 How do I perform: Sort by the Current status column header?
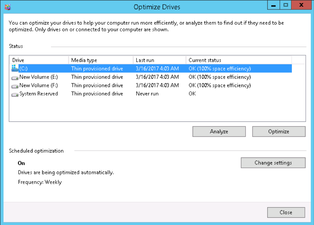[x=238, y=60]
